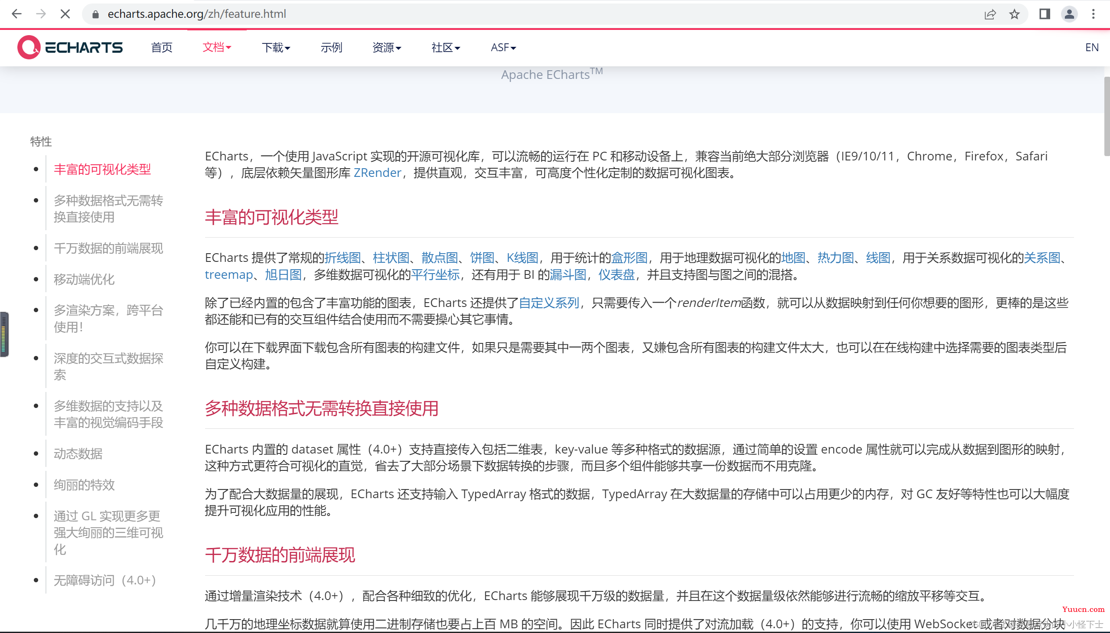Open the treemap link
1110x633 pixels.
pos(229,274)
